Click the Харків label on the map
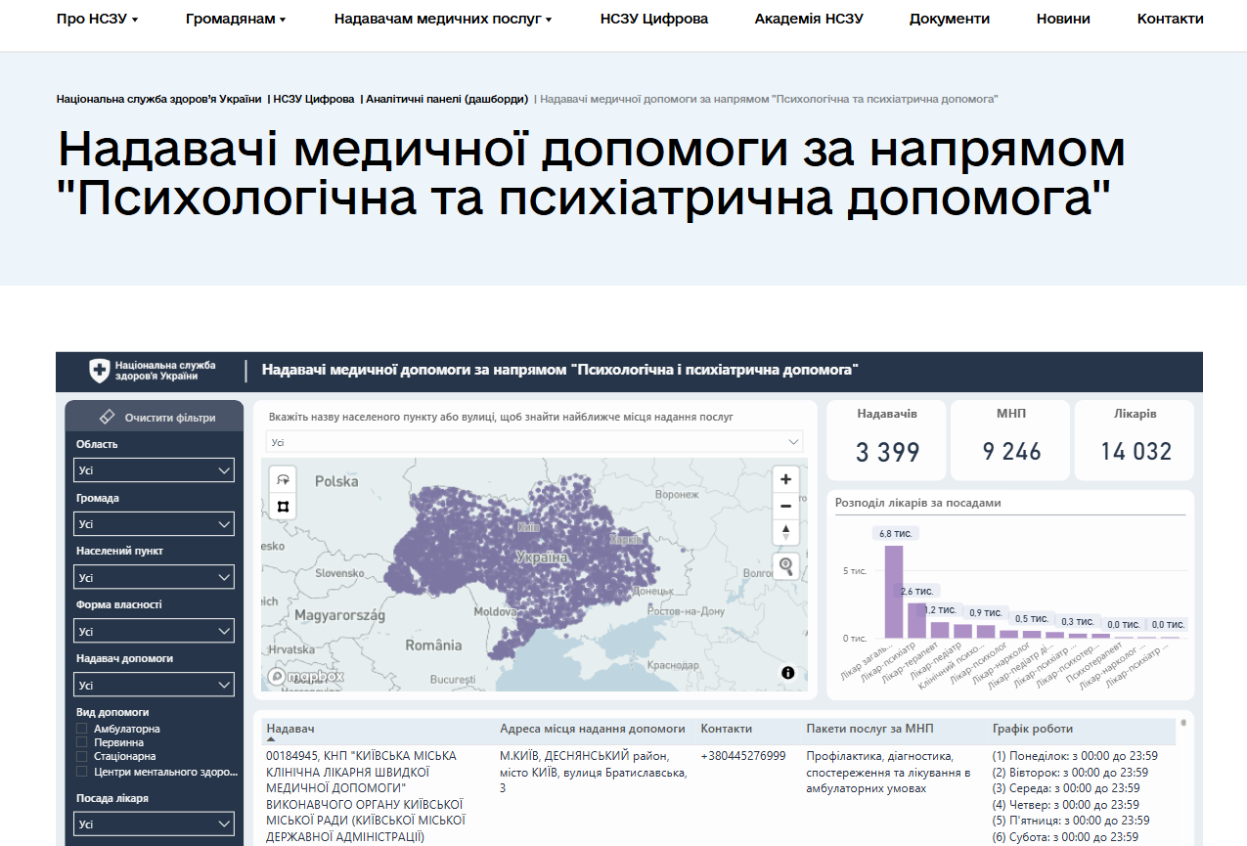The image size is (1247, 846). pos(626,540)
